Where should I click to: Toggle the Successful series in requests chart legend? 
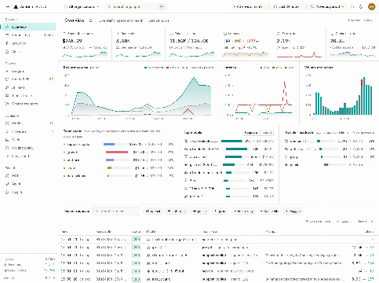[154, 68]
